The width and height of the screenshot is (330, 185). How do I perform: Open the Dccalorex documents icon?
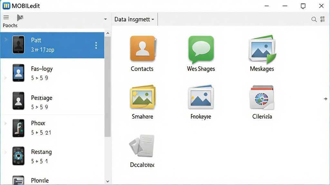tap(142, 146)
